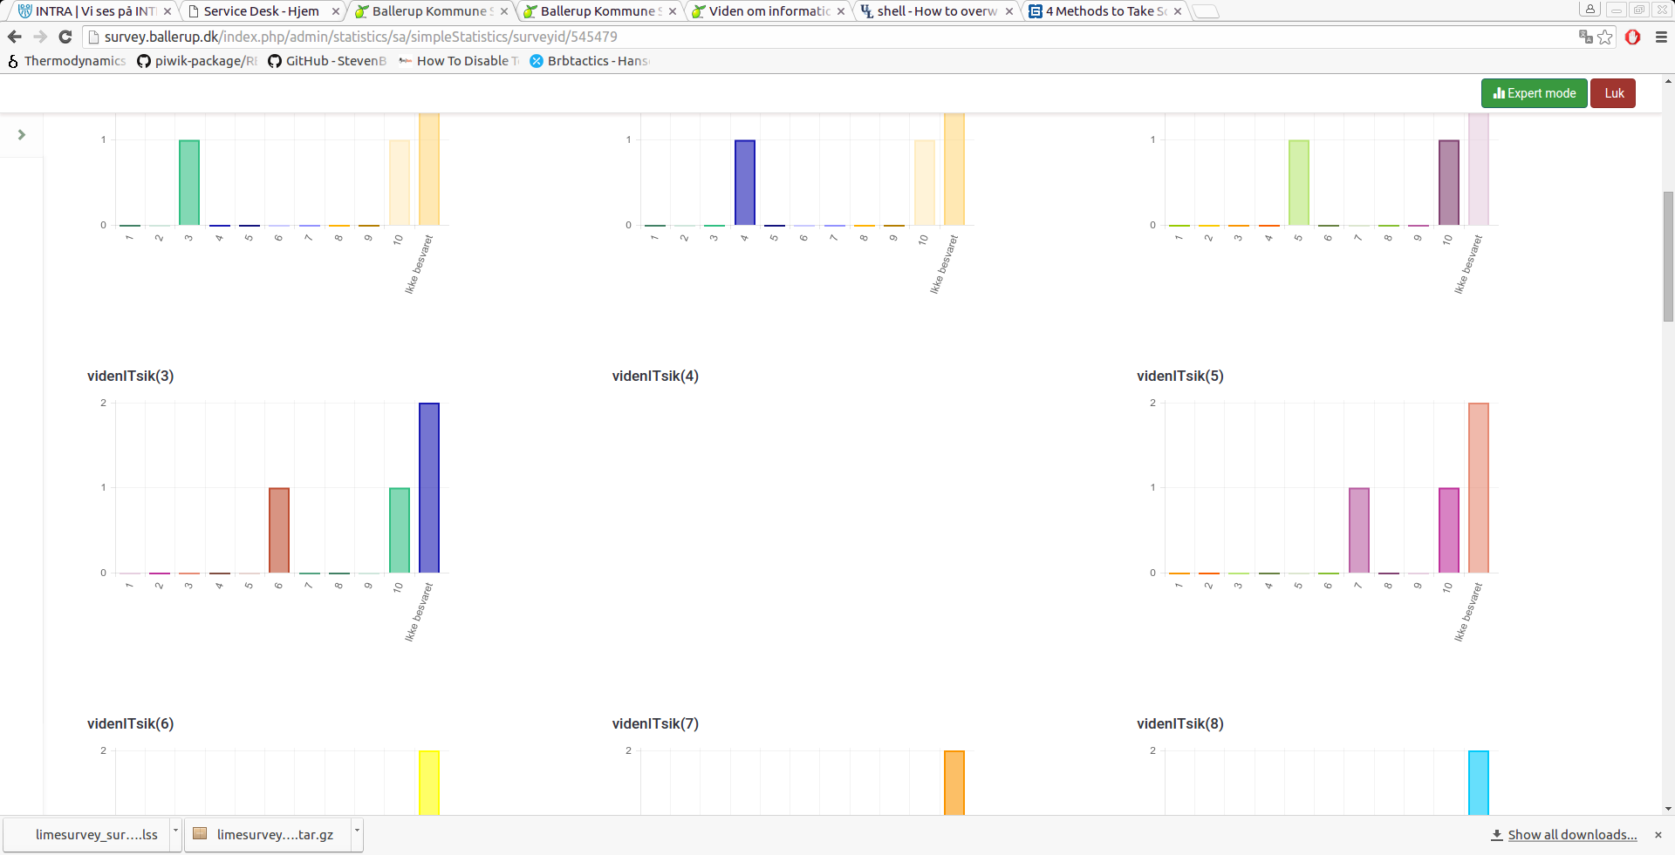Close the INTRA | Vi ses på tab

pos(167,11)
